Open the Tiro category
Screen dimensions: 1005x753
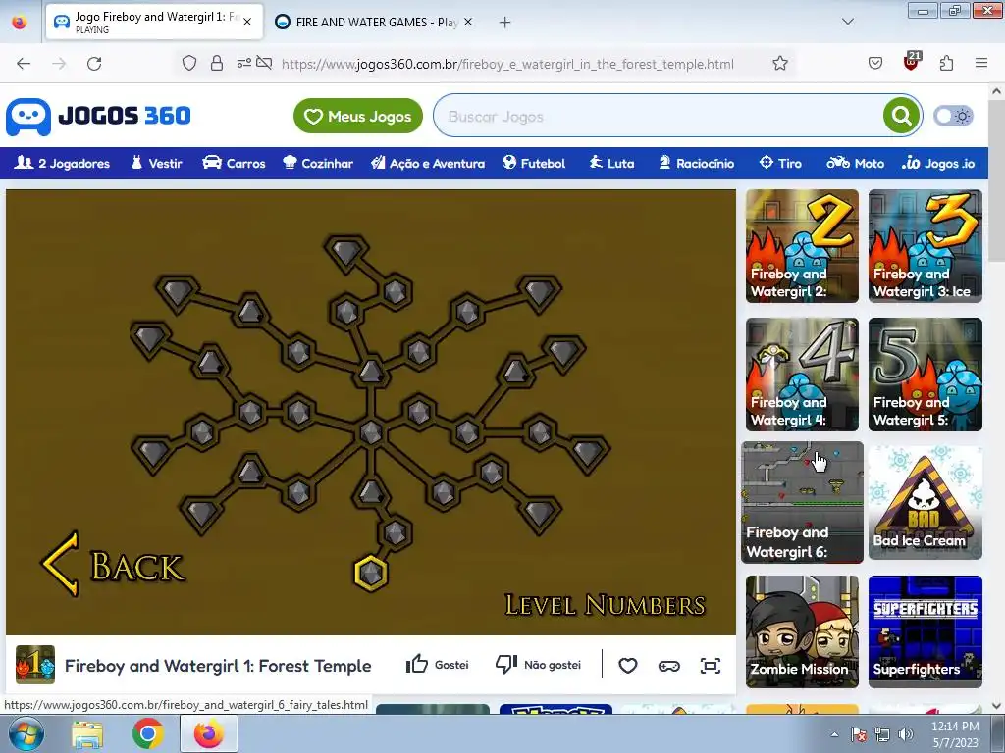(780, 164)
